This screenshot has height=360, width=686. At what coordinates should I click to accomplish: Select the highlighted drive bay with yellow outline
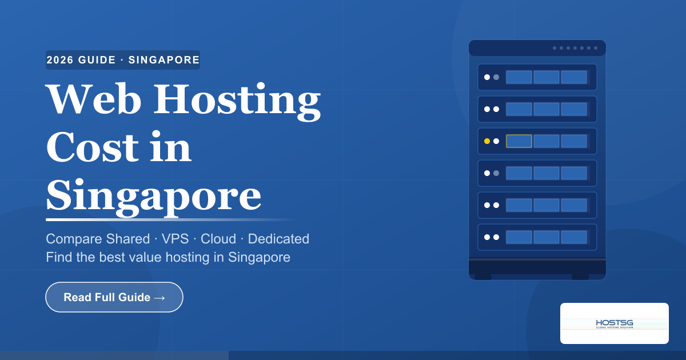519,141
